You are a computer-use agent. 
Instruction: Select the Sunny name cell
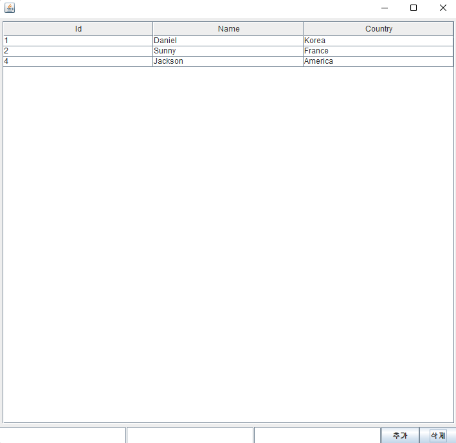pyautogui.click(x=228, y=51)
